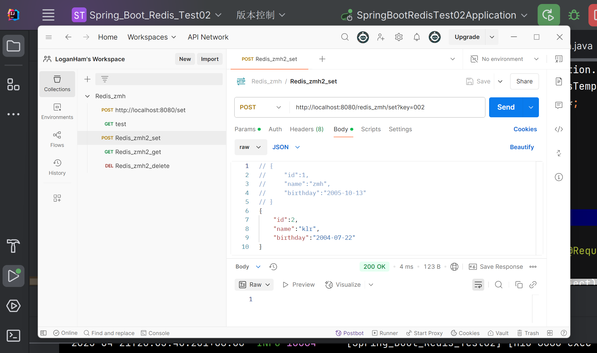Toggle response line wrap button

(478, 285)
